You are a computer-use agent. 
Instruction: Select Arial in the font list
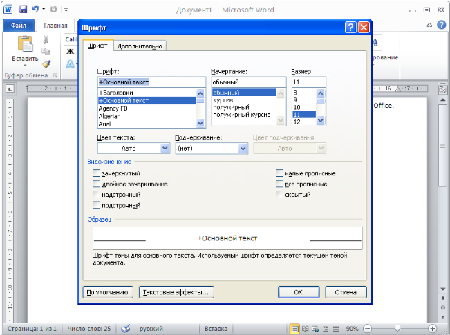(147, 124)
